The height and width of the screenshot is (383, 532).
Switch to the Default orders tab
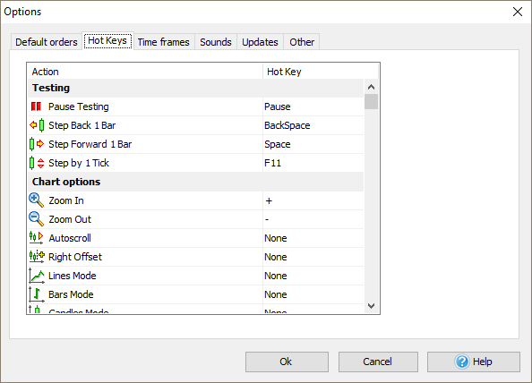tap(47, 42)
